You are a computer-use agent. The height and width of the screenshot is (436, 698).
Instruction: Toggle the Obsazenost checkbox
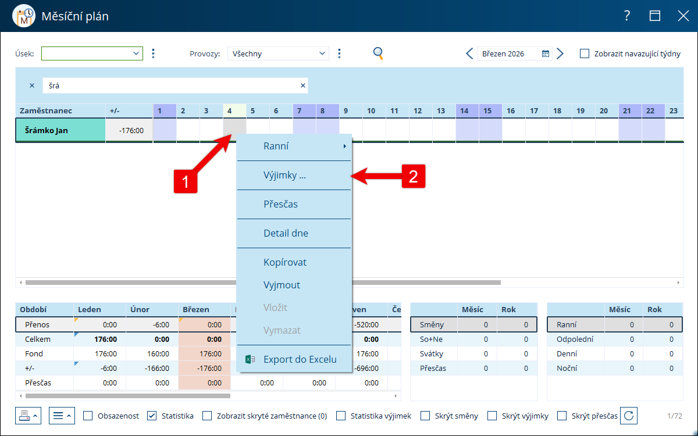pyautogui.click(x=88, y=416)
